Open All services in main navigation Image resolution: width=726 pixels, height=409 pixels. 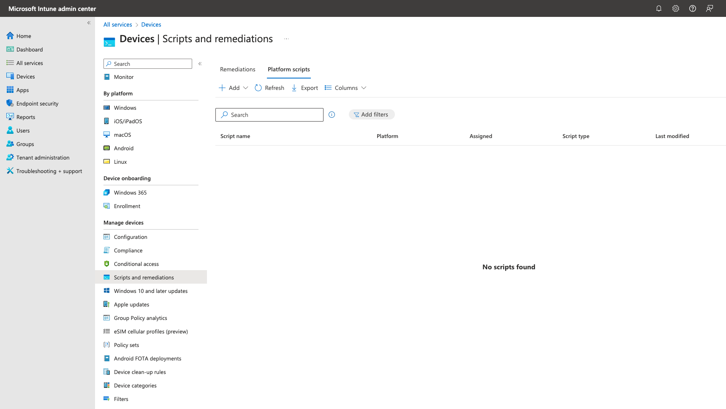click(30, 63)
